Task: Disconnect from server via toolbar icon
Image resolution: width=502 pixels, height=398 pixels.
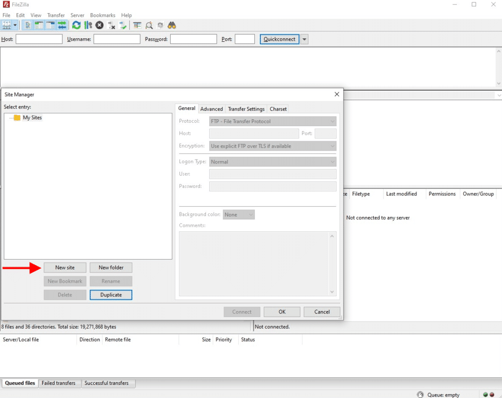Action: [110, 25]
